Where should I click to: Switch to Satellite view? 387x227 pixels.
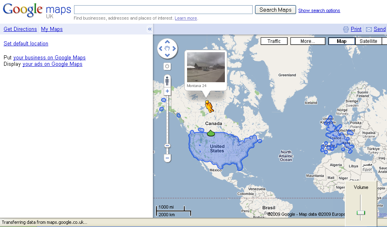368,41
